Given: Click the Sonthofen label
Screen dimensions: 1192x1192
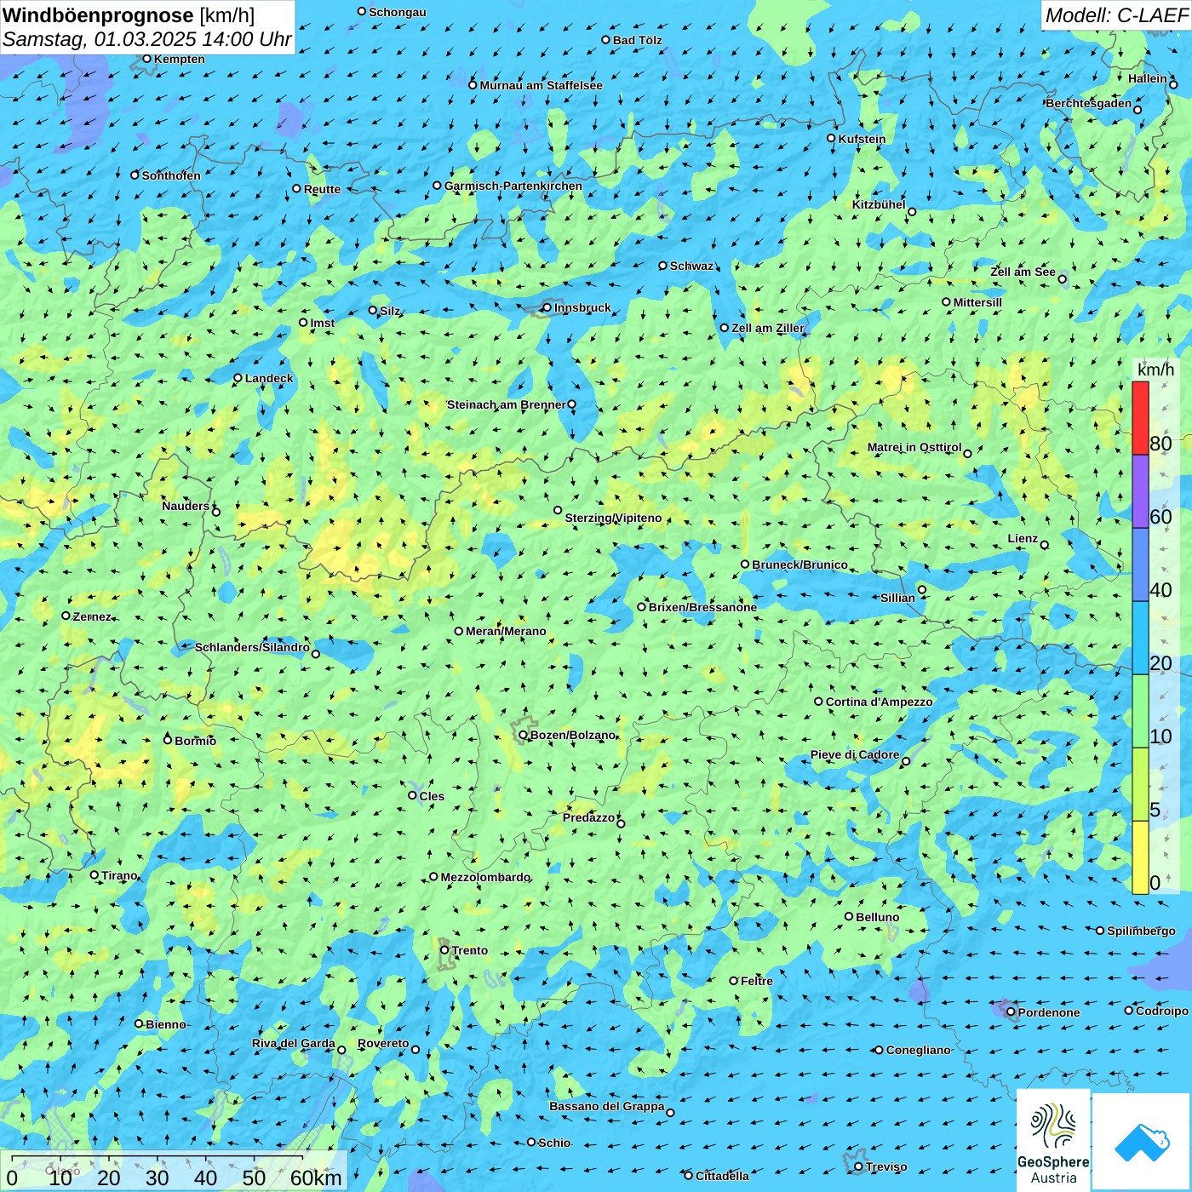Looking at the screenshot, I should click(x=171, y=175).
